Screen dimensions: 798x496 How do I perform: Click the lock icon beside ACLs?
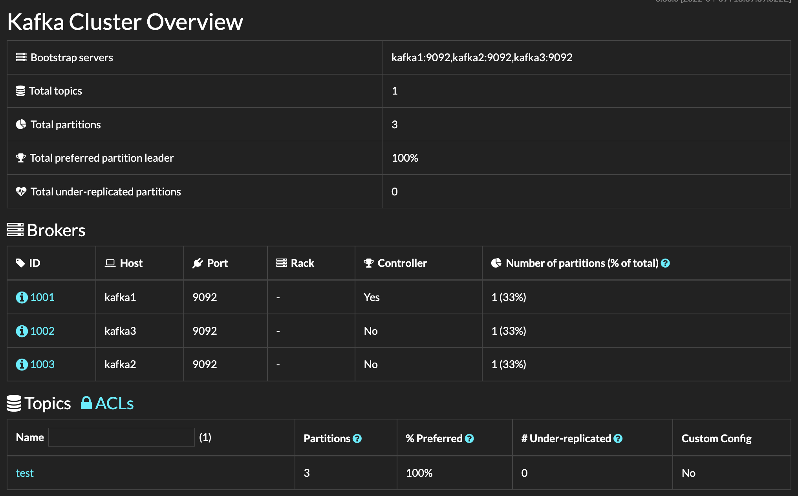pos(86,403)
